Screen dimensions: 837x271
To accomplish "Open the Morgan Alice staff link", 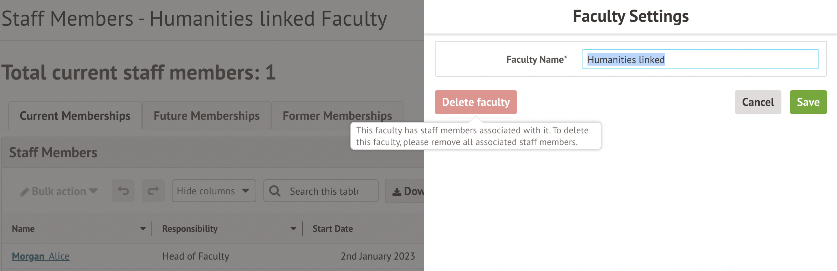I will tap(41, 256).
